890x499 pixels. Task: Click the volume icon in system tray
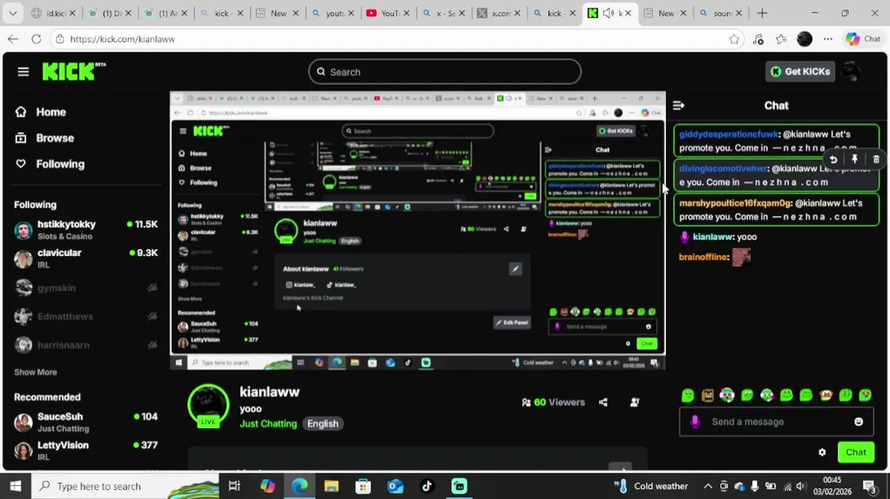click(x=801, y=486)
